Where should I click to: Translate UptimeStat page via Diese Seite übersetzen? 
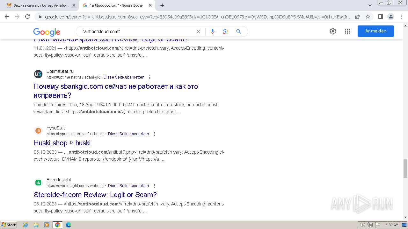(124, 77)
